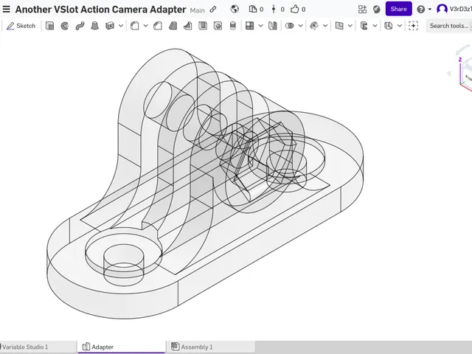Expand the Fillet tool dropdown arrow
The height and width of the screenshot is (354, 472).
pyautogui.click(x=146, y=26)
